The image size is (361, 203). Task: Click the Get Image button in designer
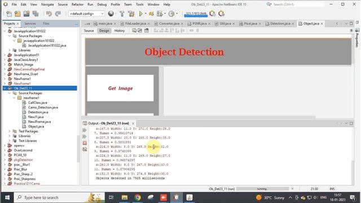click(x=120, y=88)
